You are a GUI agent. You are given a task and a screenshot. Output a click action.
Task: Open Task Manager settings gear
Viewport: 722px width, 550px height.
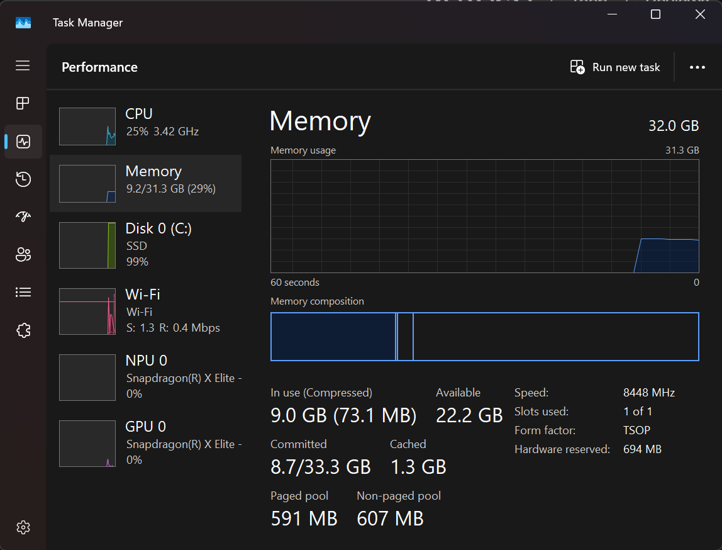point(23,527)
